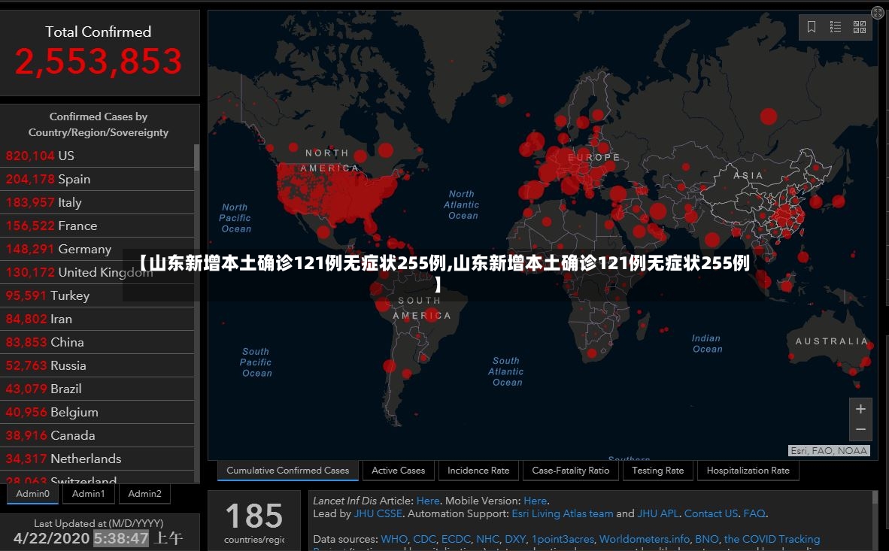Open Esri Living Atlas team link
Screen dimensions: 889x551
[x=563, y=513]
